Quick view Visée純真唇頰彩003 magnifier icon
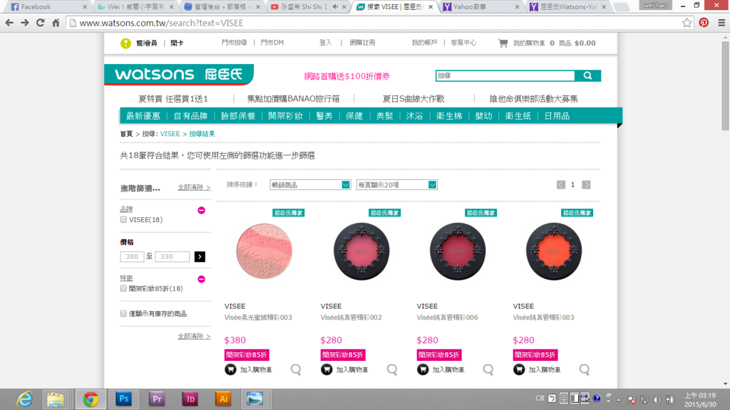The height and width of the screenshot is (410, 730). pos(585,369)
